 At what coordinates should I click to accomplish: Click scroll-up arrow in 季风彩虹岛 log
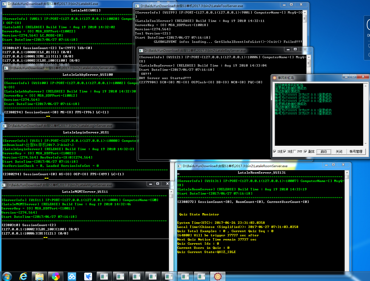tap(366, 86)
